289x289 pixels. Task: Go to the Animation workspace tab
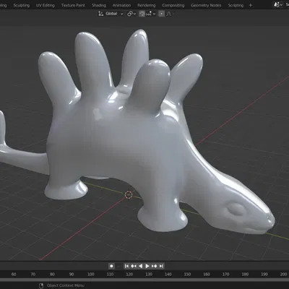121,5
